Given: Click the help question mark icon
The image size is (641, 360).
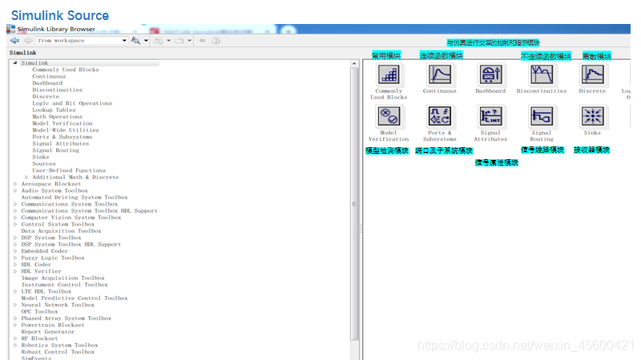Looking at the screenshot, I should tap(216, 41).
